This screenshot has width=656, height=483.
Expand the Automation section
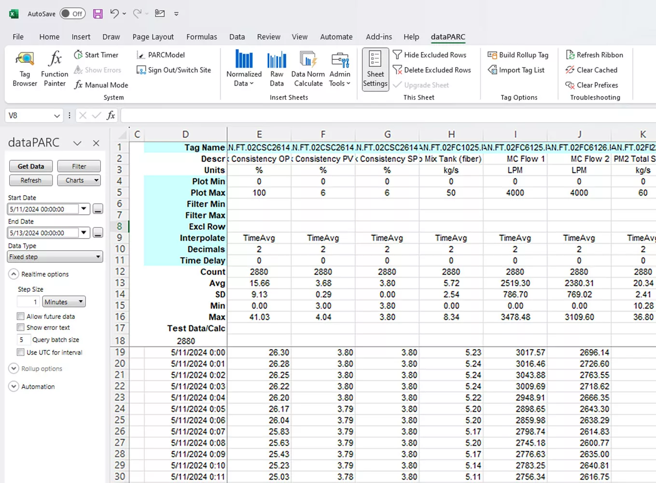(14, 386)
